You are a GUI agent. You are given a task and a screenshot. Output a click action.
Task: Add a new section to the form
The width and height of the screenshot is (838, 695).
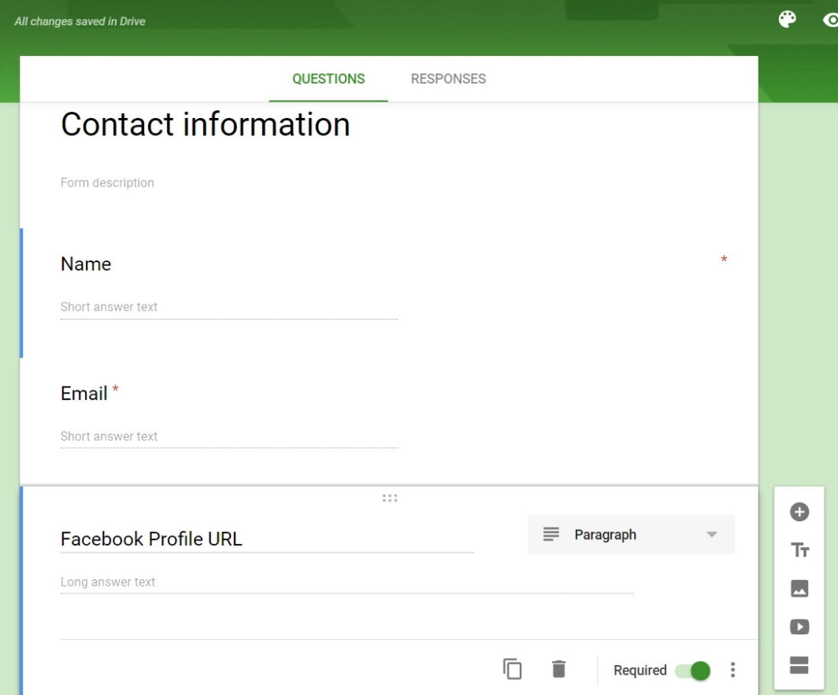tap(799, 665)
